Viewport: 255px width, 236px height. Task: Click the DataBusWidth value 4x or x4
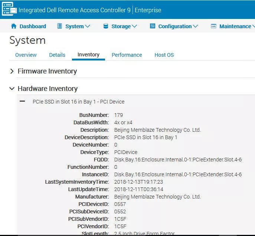coord(123,122)
